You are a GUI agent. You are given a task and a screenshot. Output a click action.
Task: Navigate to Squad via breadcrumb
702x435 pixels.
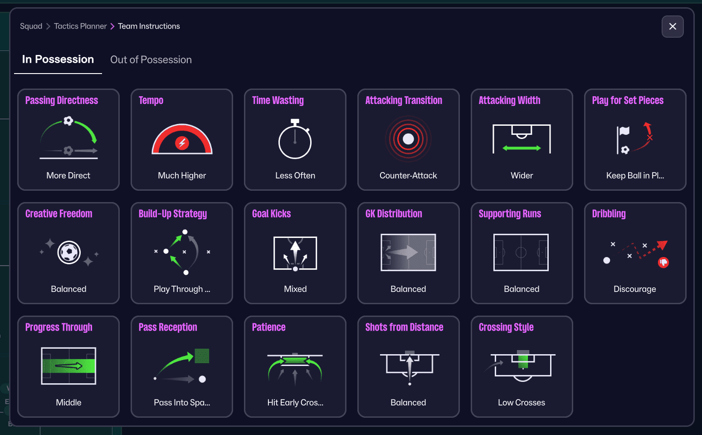31,26
